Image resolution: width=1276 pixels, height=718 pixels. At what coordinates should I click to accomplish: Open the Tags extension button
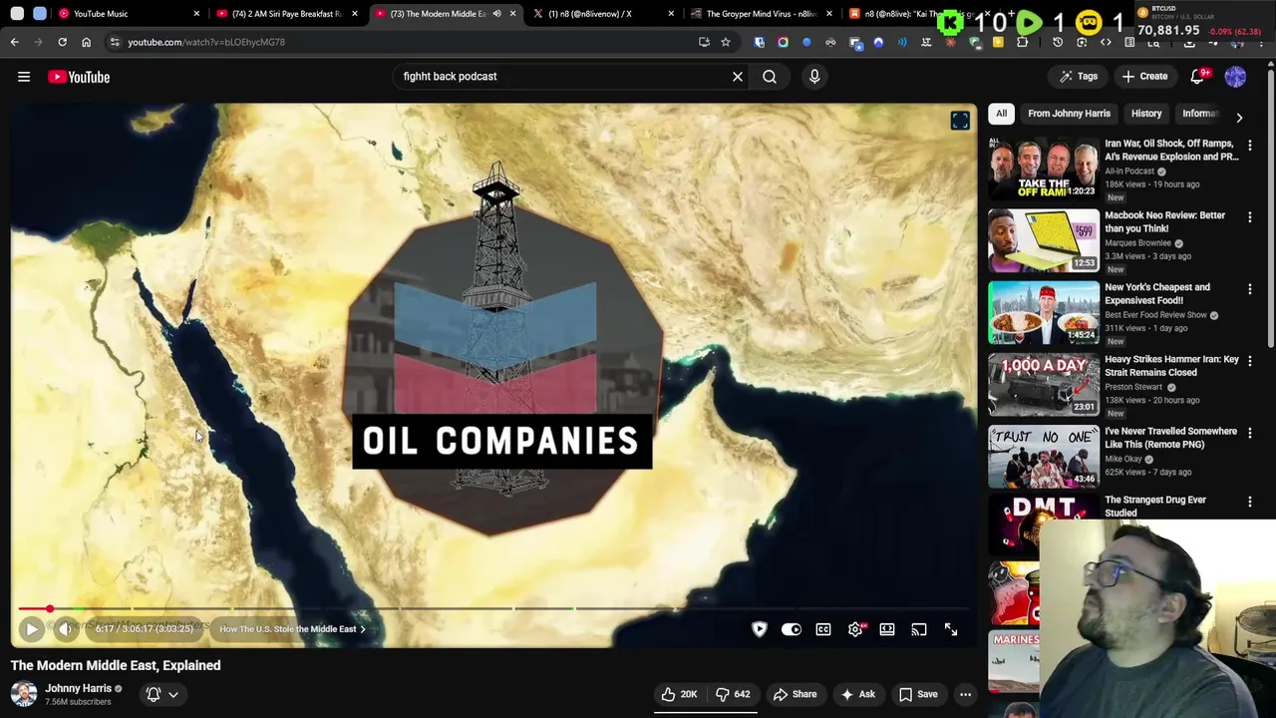pyautogui.click(x=1079, y=76)
